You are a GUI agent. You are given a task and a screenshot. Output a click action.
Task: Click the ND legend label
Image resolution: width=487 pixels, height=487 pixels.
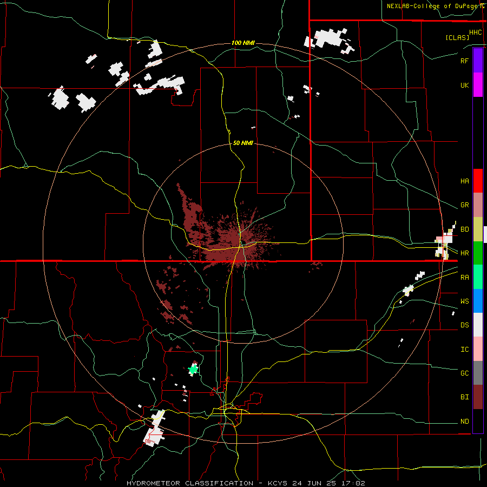pyautogui.click(x=464, y=422)
